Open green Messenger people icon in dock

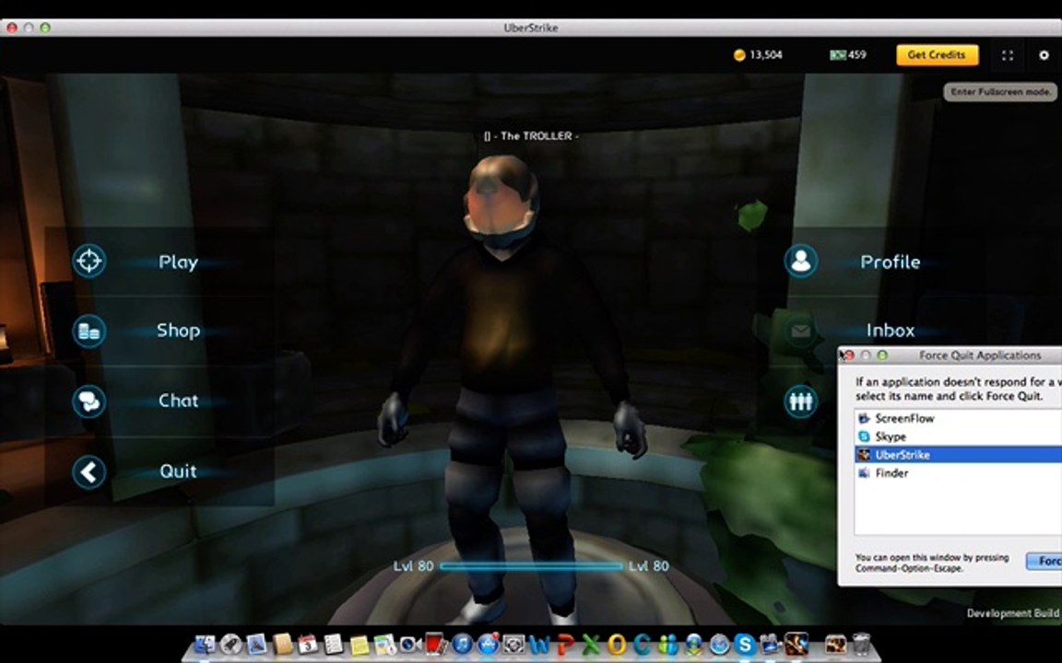pos(667,644)
